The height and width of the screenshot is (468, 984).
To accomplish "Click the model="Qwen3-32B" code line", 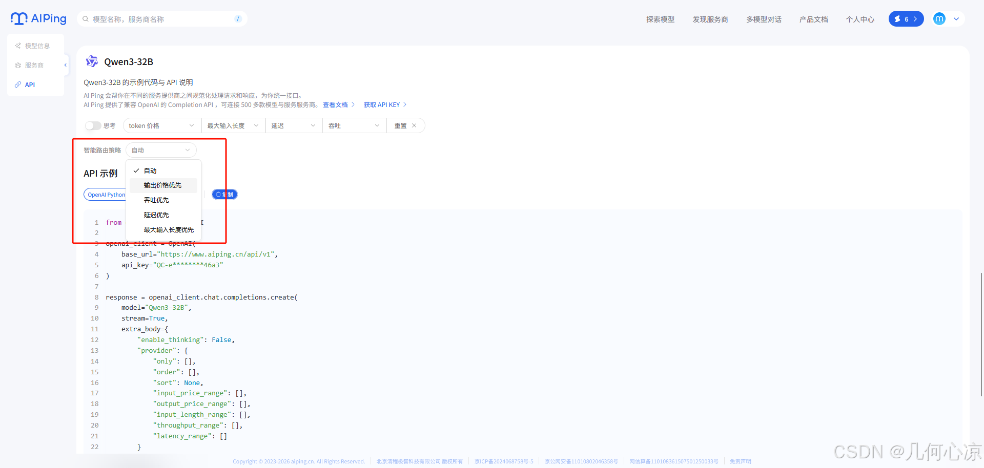I will (x=156, y=308).
